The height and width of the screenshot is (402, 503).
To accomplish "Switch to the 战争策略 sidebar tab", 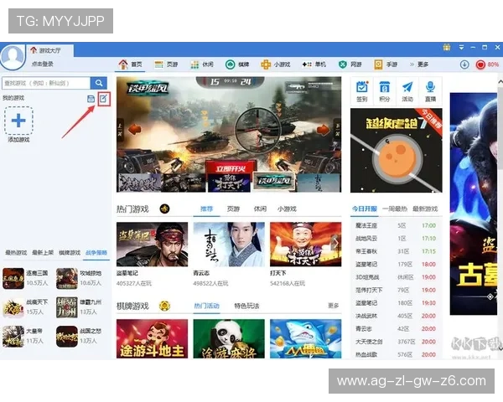I will tap(96, 253).
